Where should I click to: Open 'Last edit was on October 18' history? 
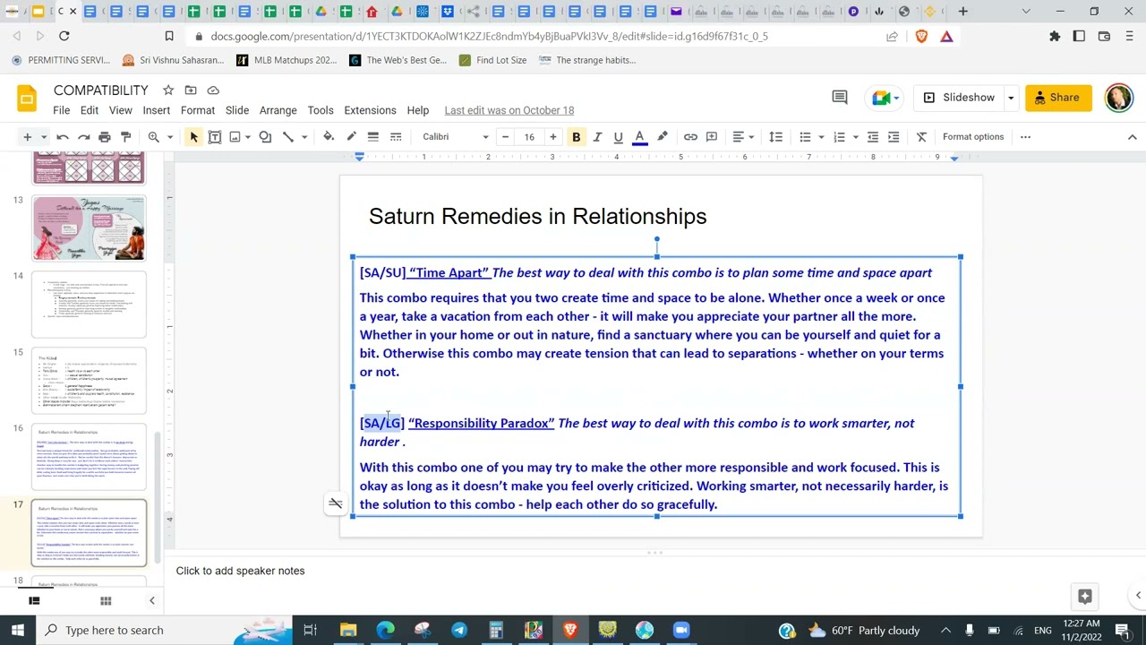(x=509, y=110)
